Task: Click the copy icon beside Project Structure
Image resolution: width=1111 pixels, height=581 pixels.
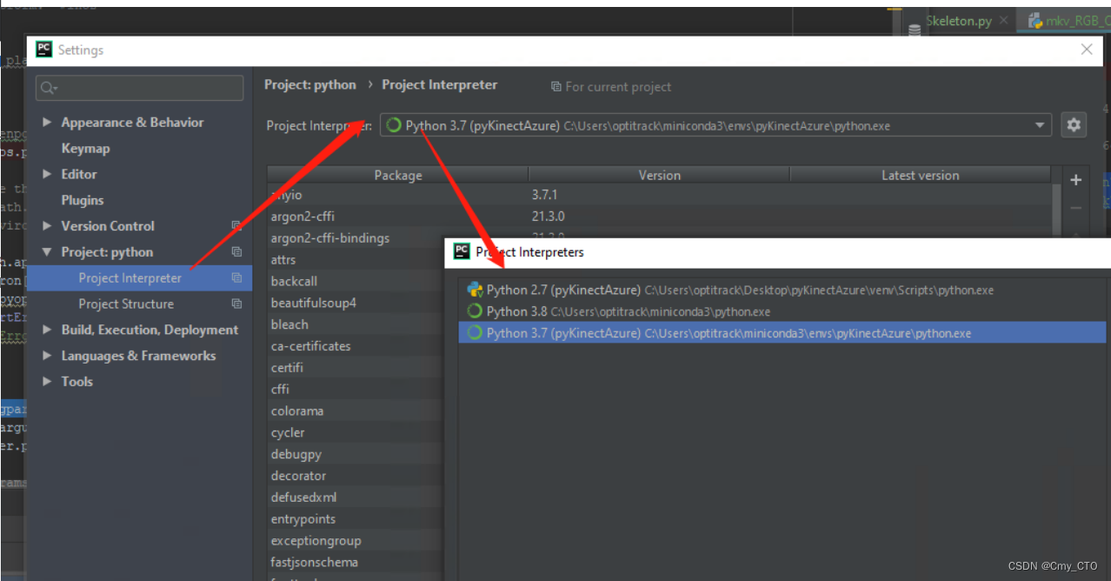Action: (x=236, y=304)
